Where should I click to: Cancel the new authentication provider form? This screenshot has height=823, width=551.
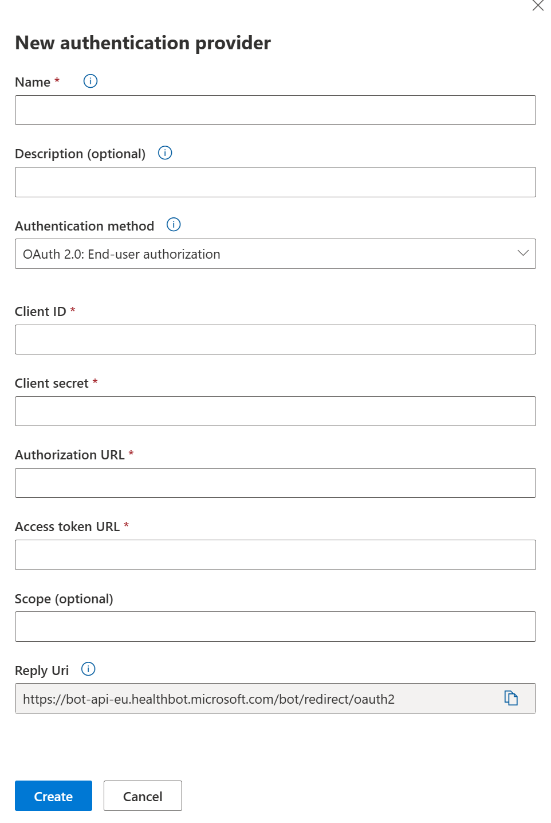[143, 796]
